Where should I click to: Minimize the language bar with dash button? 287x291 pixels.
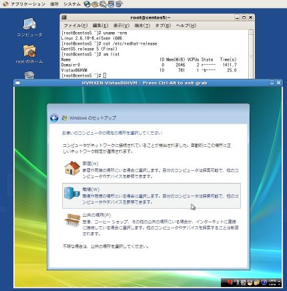click(x=279, y=280)
